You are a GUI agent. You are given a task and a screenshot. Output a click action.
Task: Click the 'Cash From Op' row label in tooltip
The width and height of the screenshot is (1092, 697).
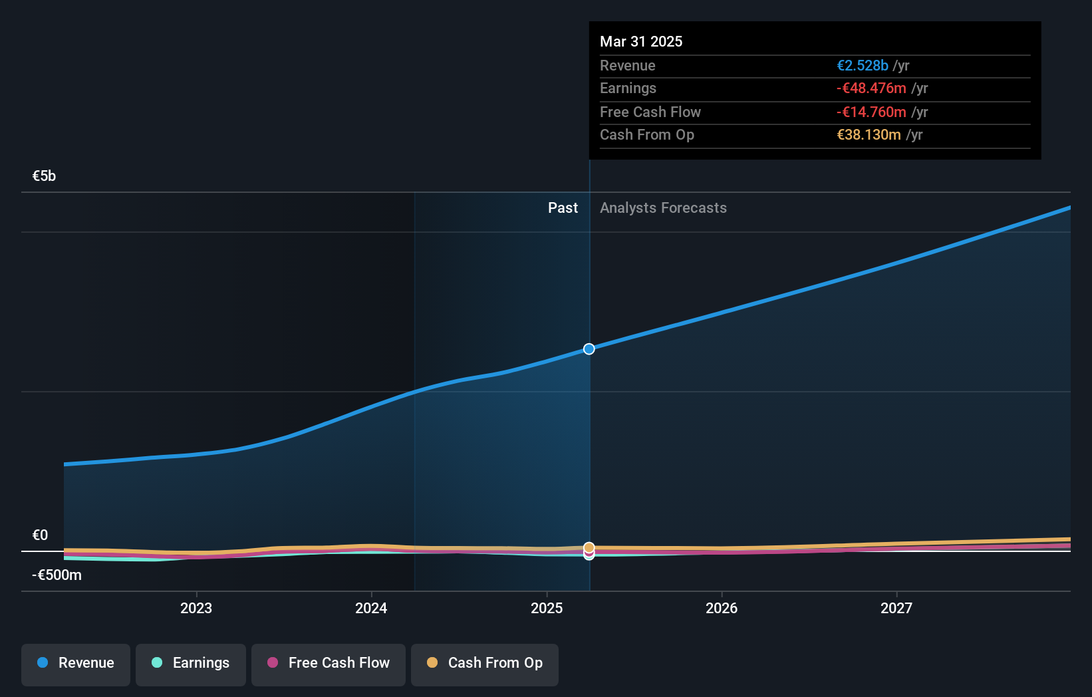pyautogui.click(x=647, y=135)
